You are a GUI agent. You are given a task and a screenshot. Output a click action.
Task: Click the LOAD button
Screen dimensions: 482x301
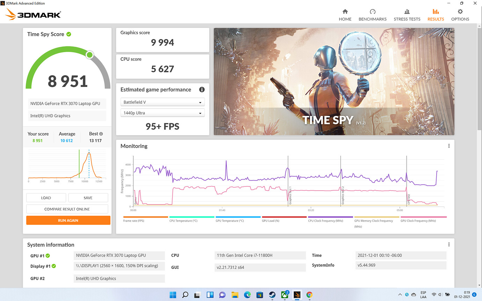click(46, 198)
